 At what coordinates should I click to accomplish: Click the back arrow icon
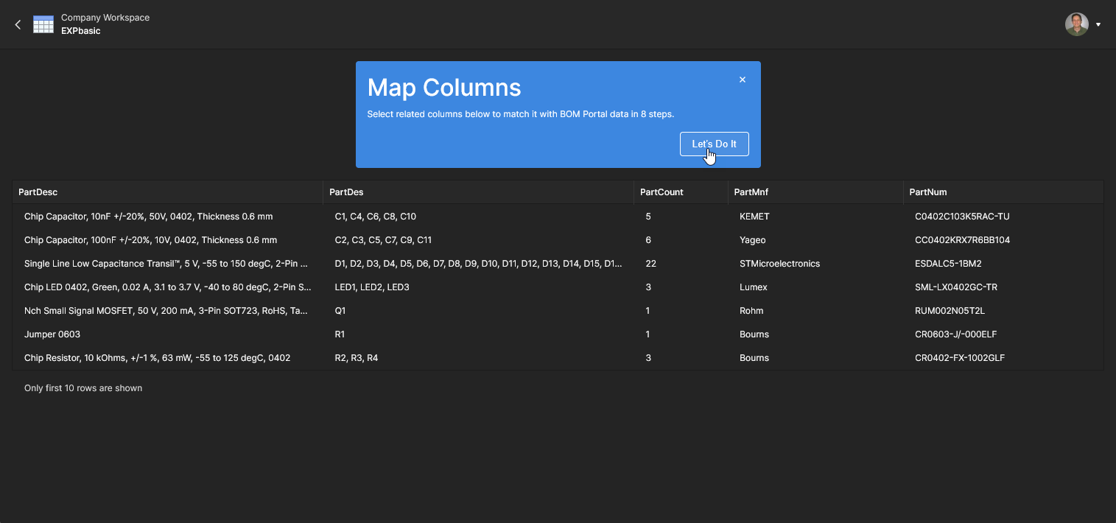click(x=18, y=24)
